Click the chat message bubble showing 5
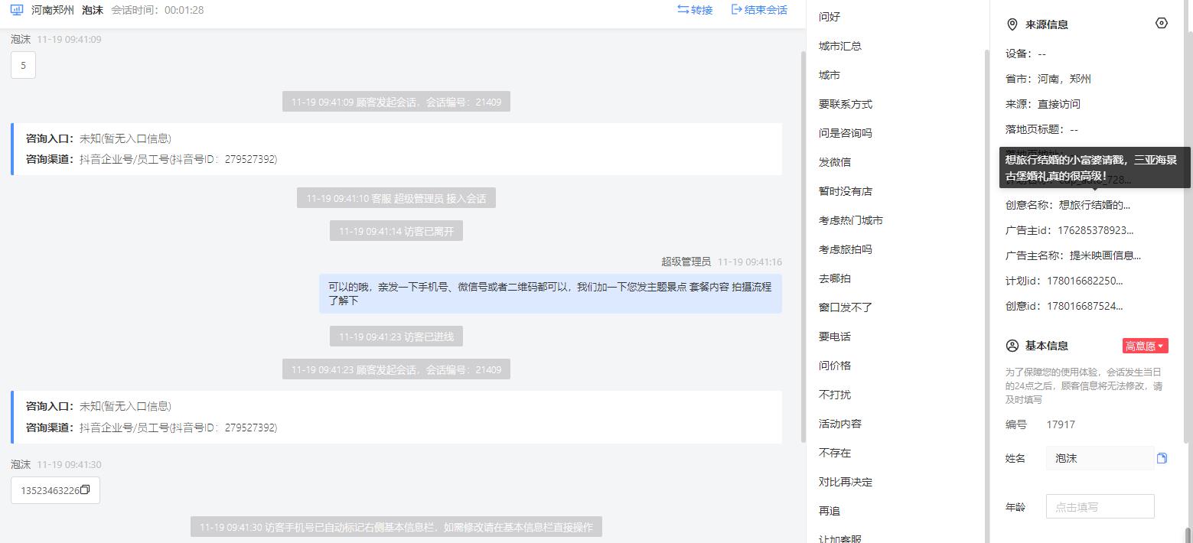The image size is (1193, 543). [23, 65]
